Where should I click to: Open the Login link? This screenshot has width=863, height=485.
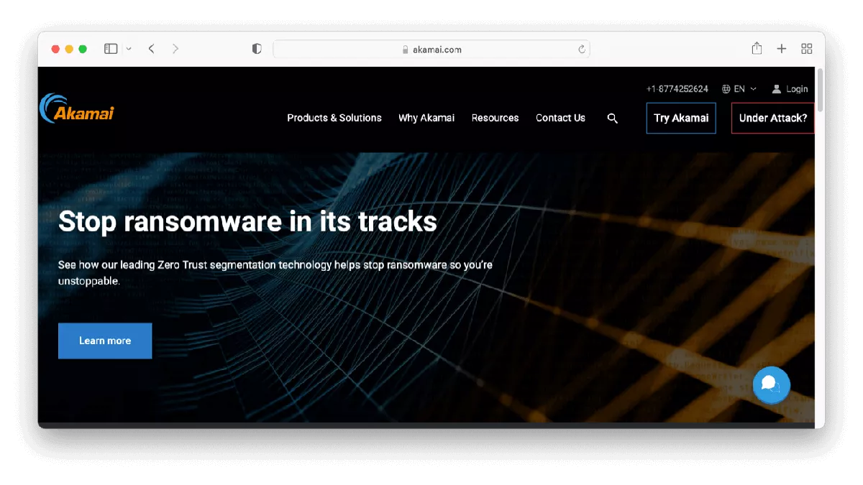click(790, 89)
